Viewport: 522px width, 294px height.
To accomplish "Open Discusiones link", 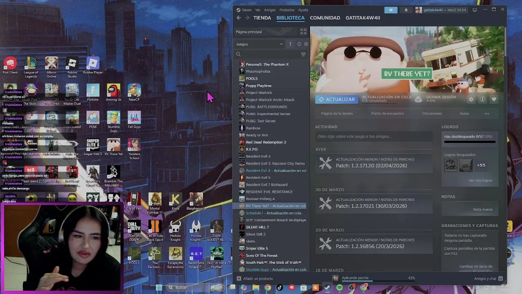I will pyautogui.click(x=432, y=114).
